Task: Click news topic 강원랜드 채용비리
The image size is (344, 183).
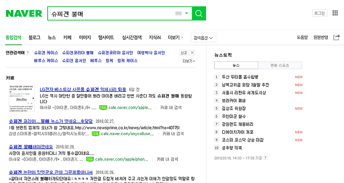Action: tap(237, 124)
